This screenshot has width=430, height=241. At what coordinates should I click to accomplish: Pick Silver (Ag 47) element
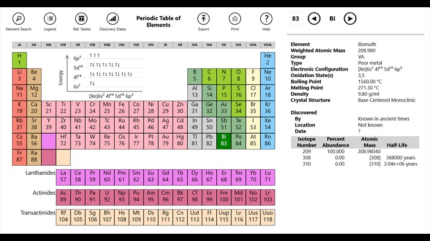(x=165, y=125)
